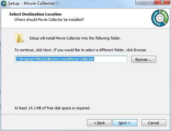Click the 'Setup - Movie Collector' window title

31,3
